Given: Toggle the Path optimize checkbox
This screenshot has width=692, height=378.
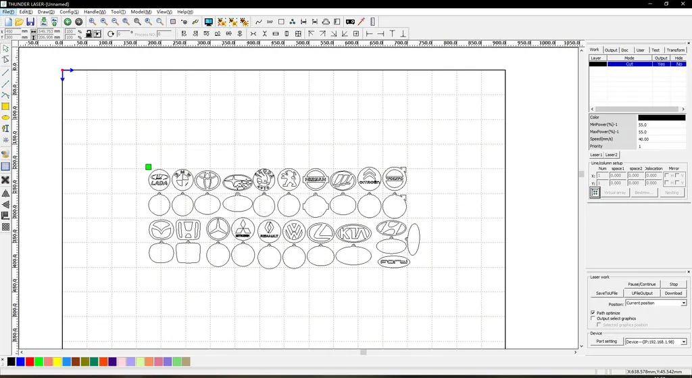Looking at the screenshot, I should [x=593, y=312].
